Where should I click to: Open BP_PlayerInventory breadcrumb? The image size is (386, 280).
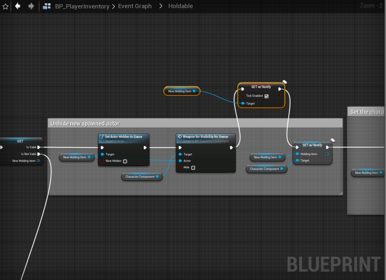click(82, 6)
